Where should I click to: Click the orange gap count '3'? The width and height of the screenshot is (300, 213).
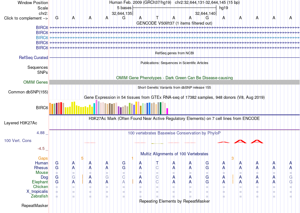pyautogui.click(x=232, y=158)
